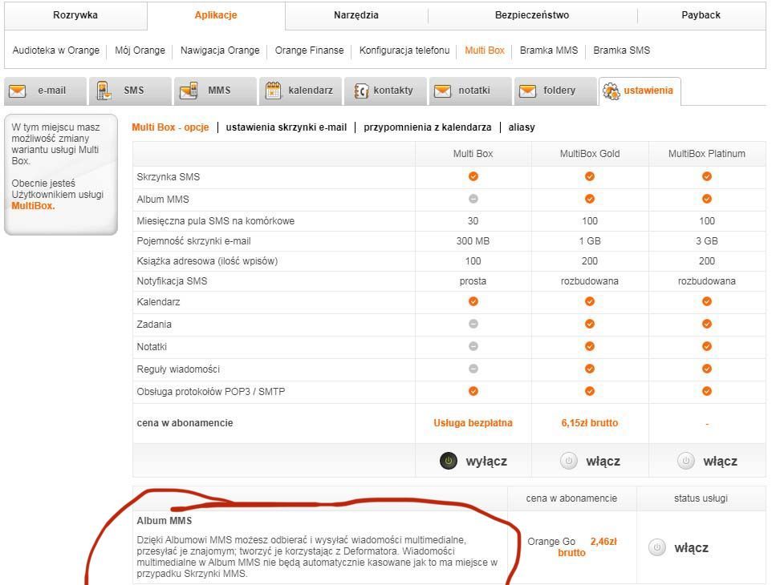The height and width of the screenshot is (585, 772).
Task: Click the kontakty address book icon
Action: [x=361, y=91]
